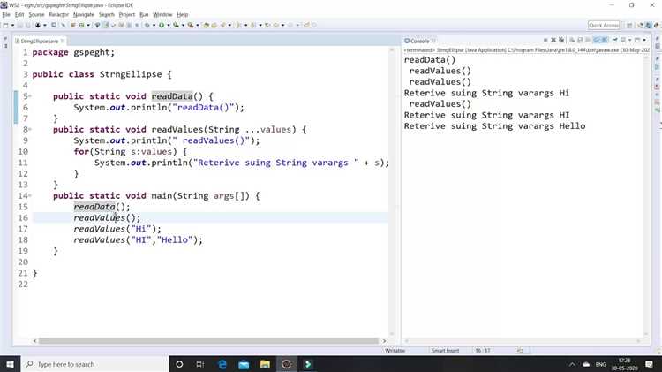This screenshot has width=662, height=372.
Task: Open the dropdown arrow beside Coverage icon
Action: pyautogui.click(x=183, y=26)
